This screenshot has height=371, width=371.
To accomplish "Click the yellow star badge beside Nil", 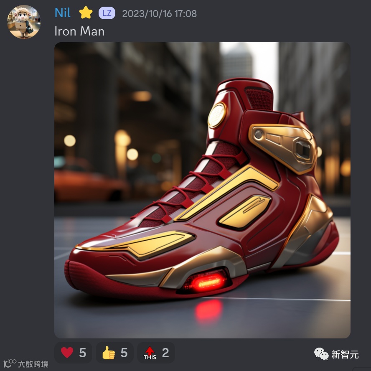I will pyautogui.click(x=86, y=13).
